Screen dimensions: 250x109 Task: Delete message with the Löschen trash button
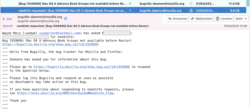[x=224, y=19]
